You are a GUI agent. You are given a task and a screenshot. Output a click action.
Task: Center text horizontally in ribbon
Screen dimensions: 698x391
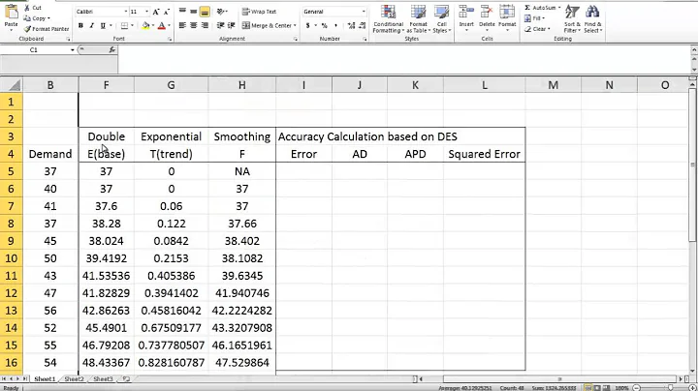(x=193, y=26)
